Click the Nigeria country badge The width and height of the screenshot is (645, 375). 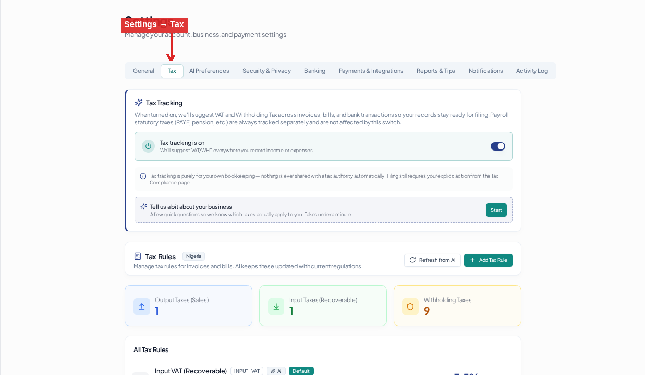coord(193,256)
